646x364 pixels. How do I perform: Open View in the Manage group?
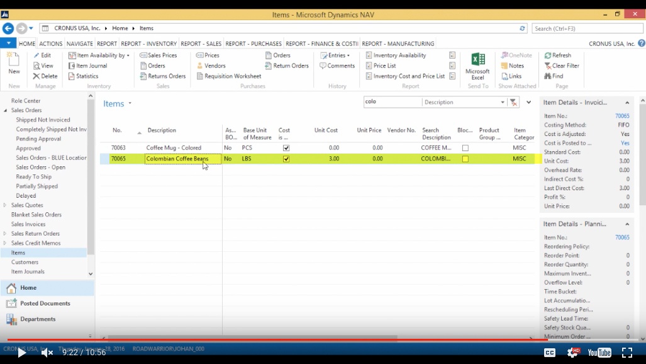[x=43, y=65]
